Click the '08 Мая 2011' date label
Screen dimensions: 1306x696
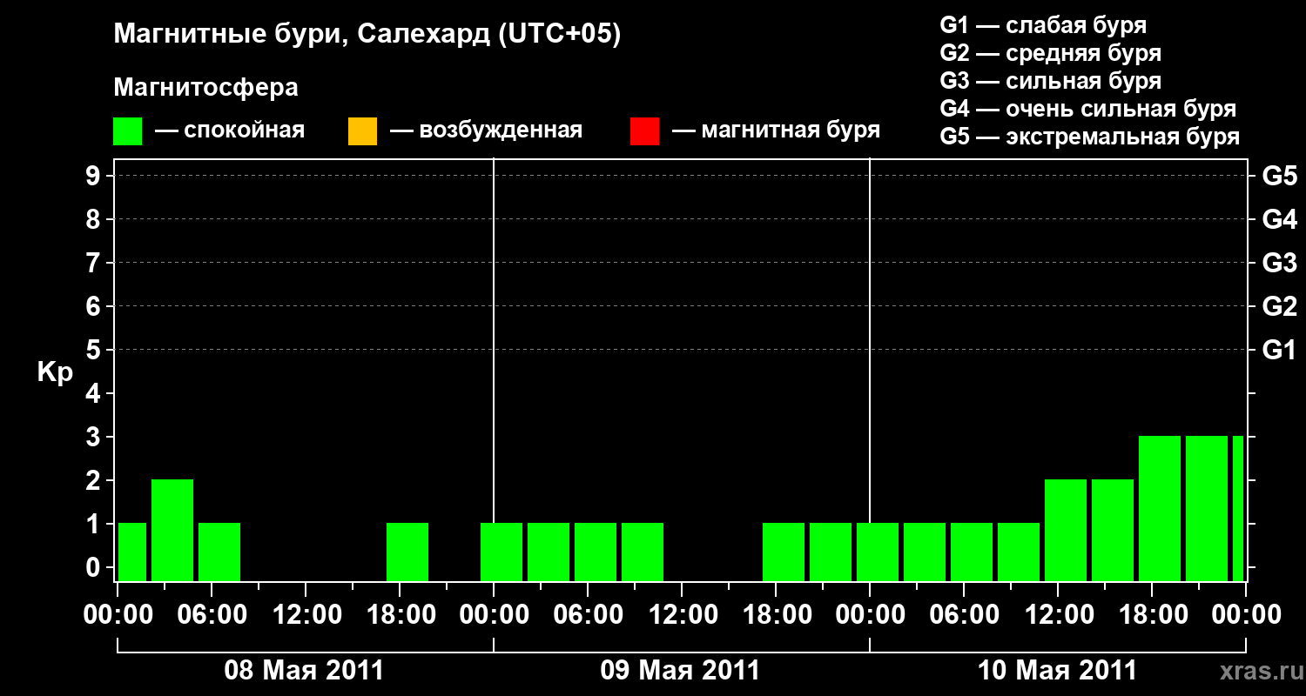(x=304, y=671)
